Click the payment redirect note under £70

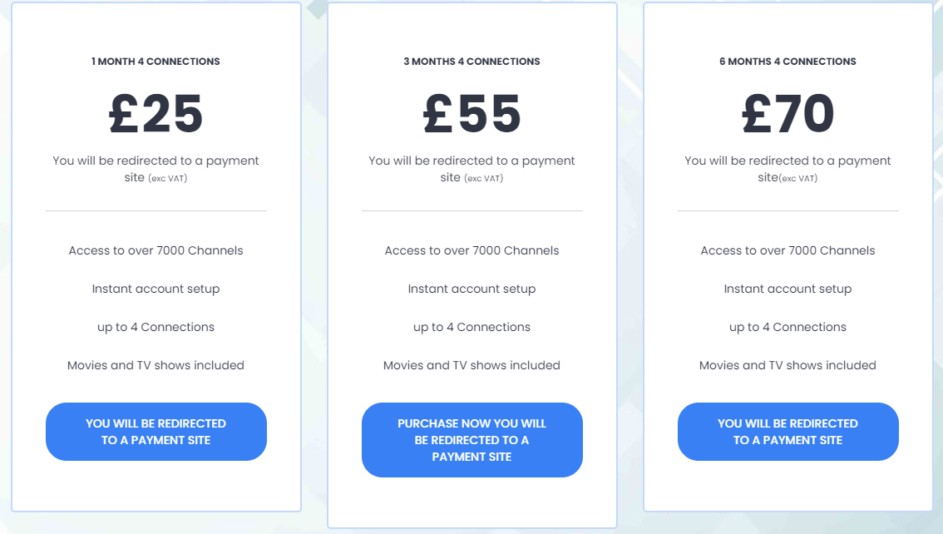tap(787, 169)
